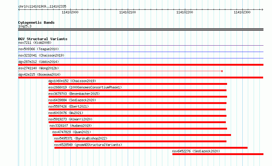Image resolution: width=272 pixels, height=166 pixels.
Task: Click the blue line under nsv3232041
Action: point(141,58)
